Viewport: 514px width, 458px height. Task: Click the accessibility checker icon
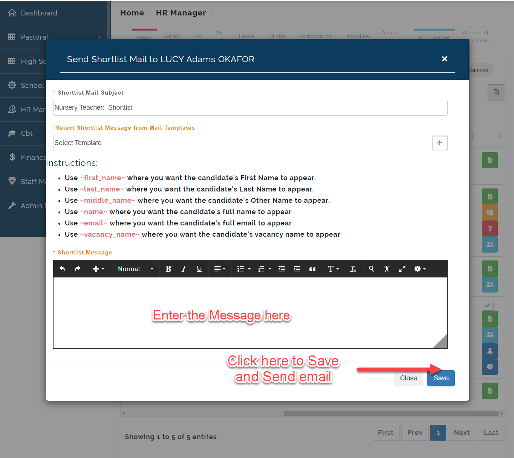pyautogui.click(x=387, y=269)
